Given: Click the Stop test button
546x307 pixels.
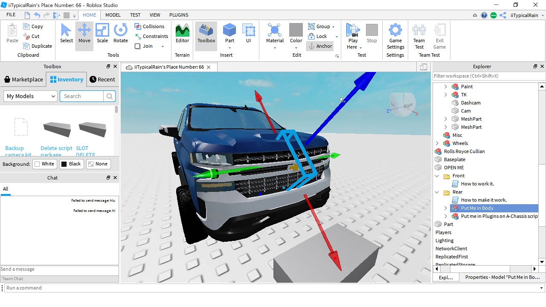Looking at the screenshot, I should point(372,34).
